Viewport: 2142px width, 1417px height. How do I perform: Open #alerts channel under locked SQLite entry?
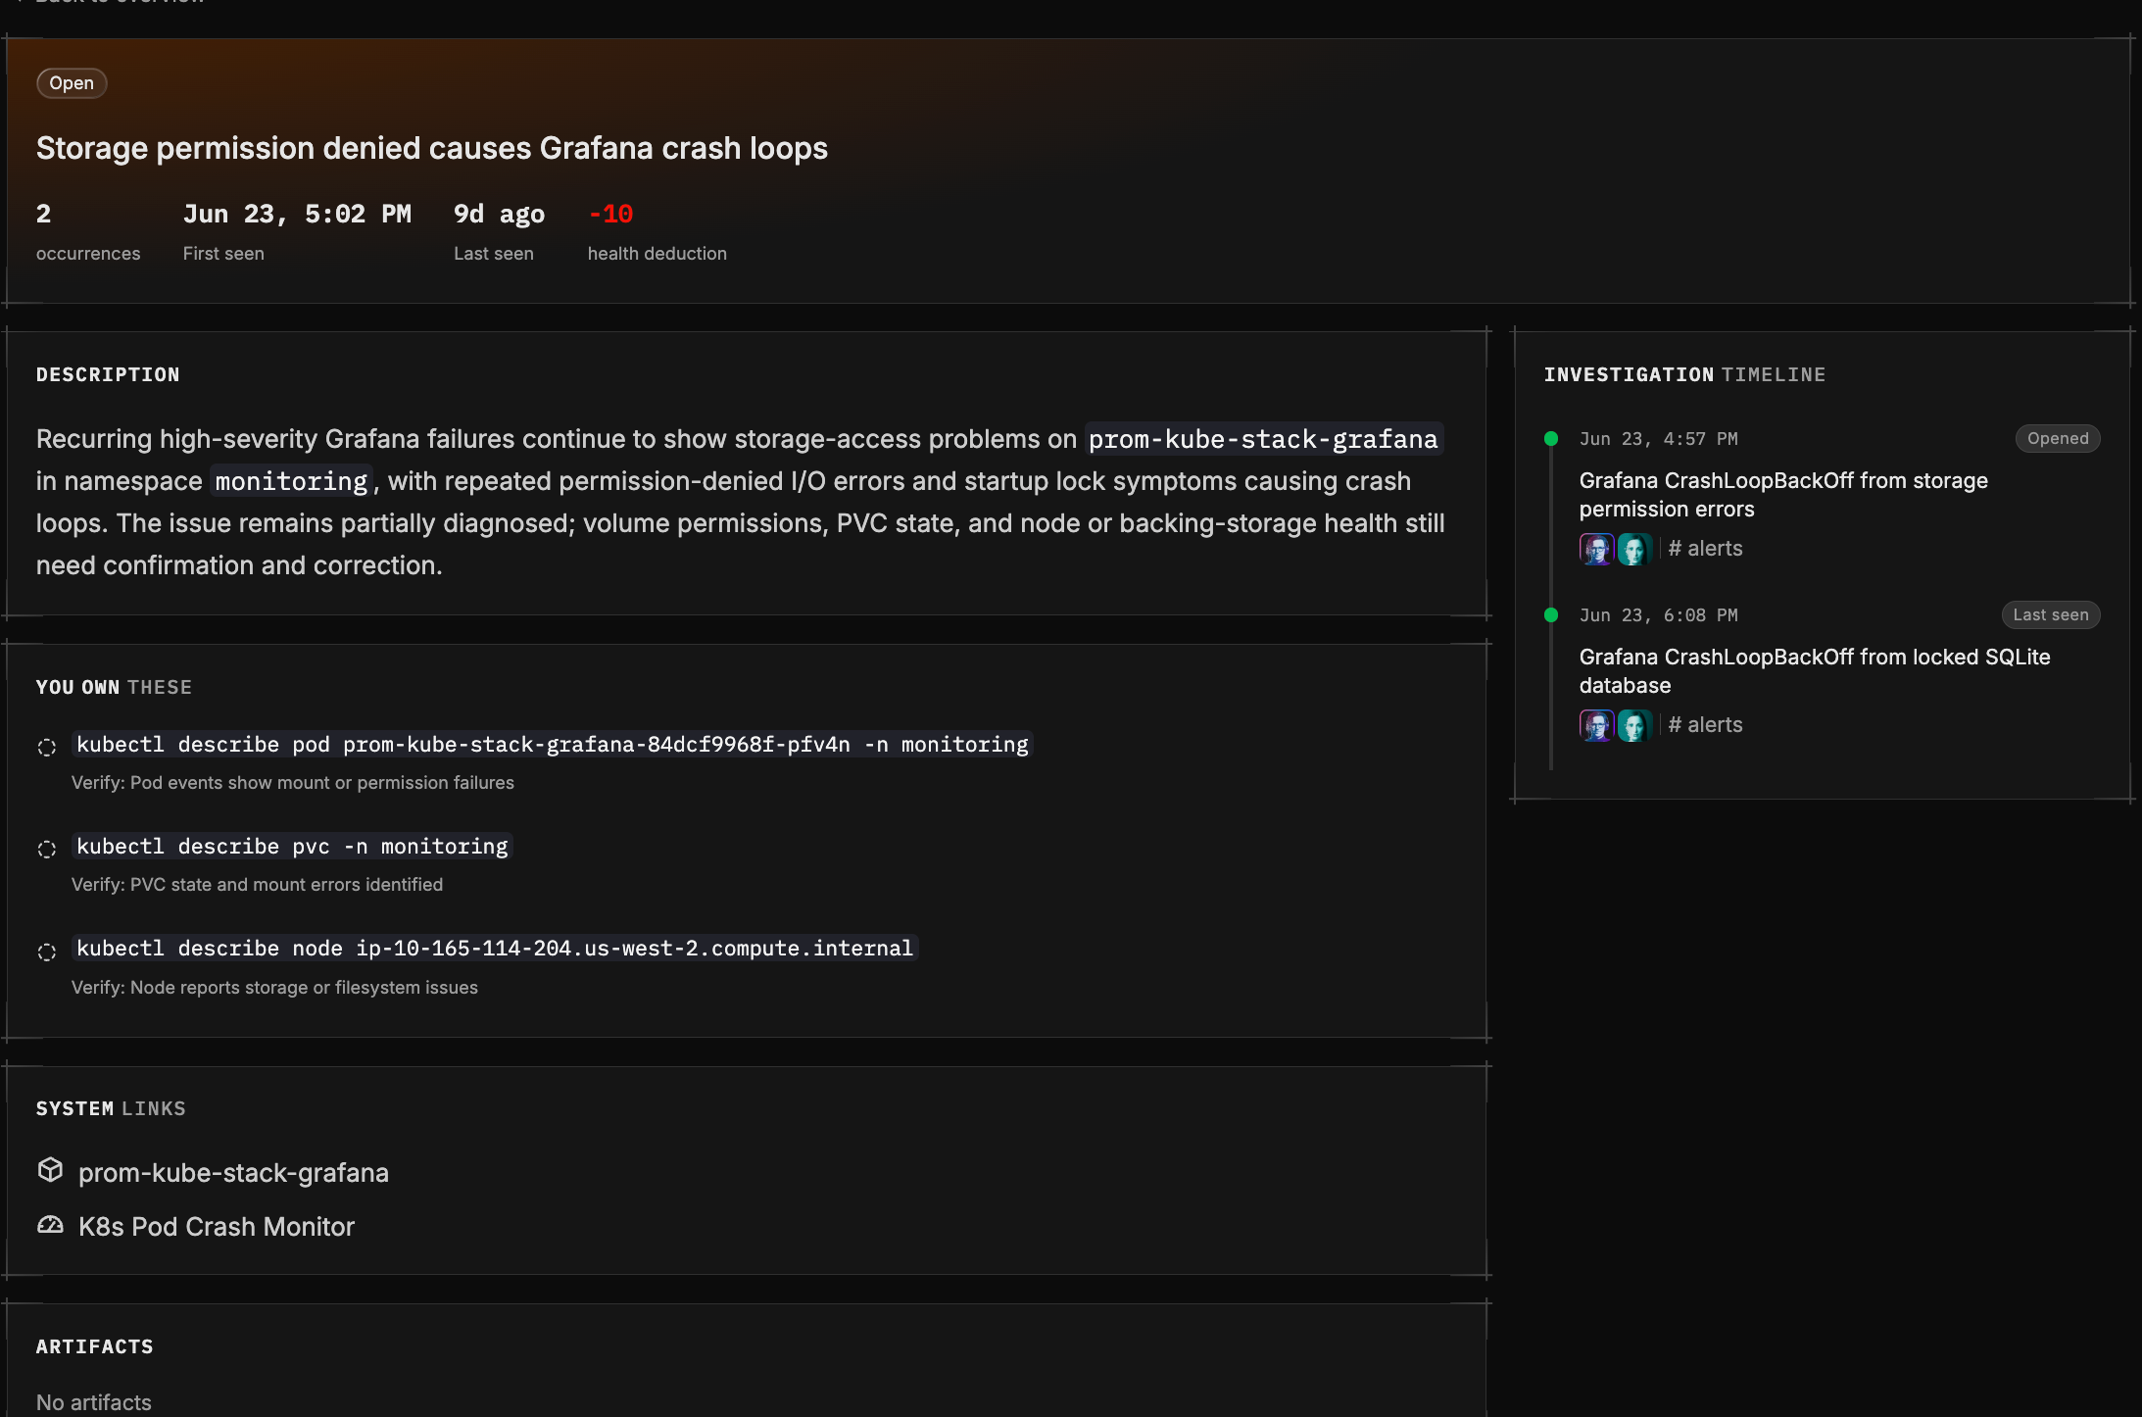click(x=1705, y=725)
